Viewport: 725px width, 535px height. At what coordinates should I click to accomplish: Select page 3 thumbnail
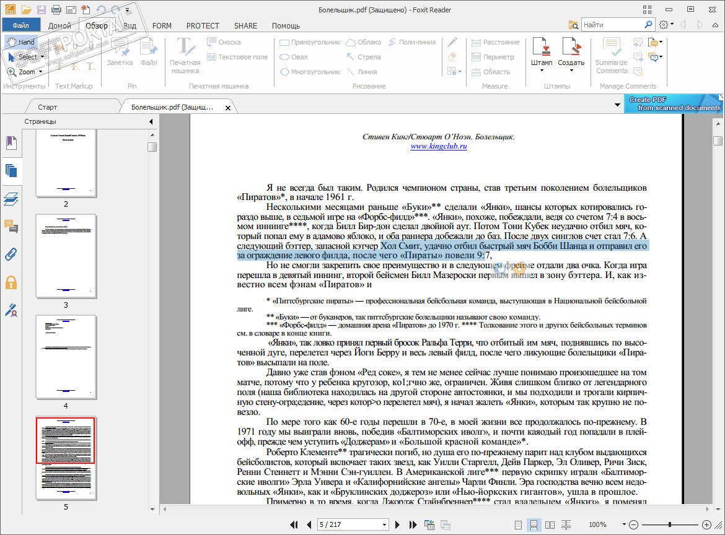coord(66,256)
